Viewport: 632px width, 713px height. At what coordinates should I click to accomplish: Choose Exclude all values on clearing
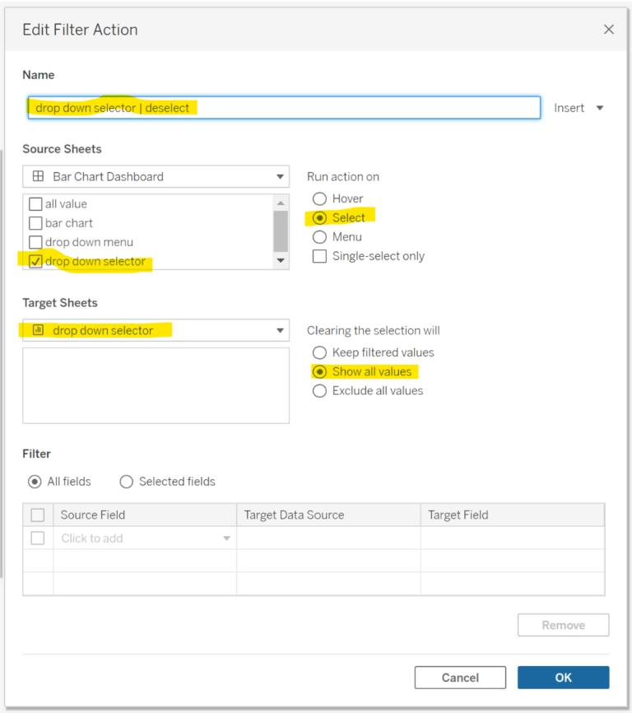tap(319, 390)
